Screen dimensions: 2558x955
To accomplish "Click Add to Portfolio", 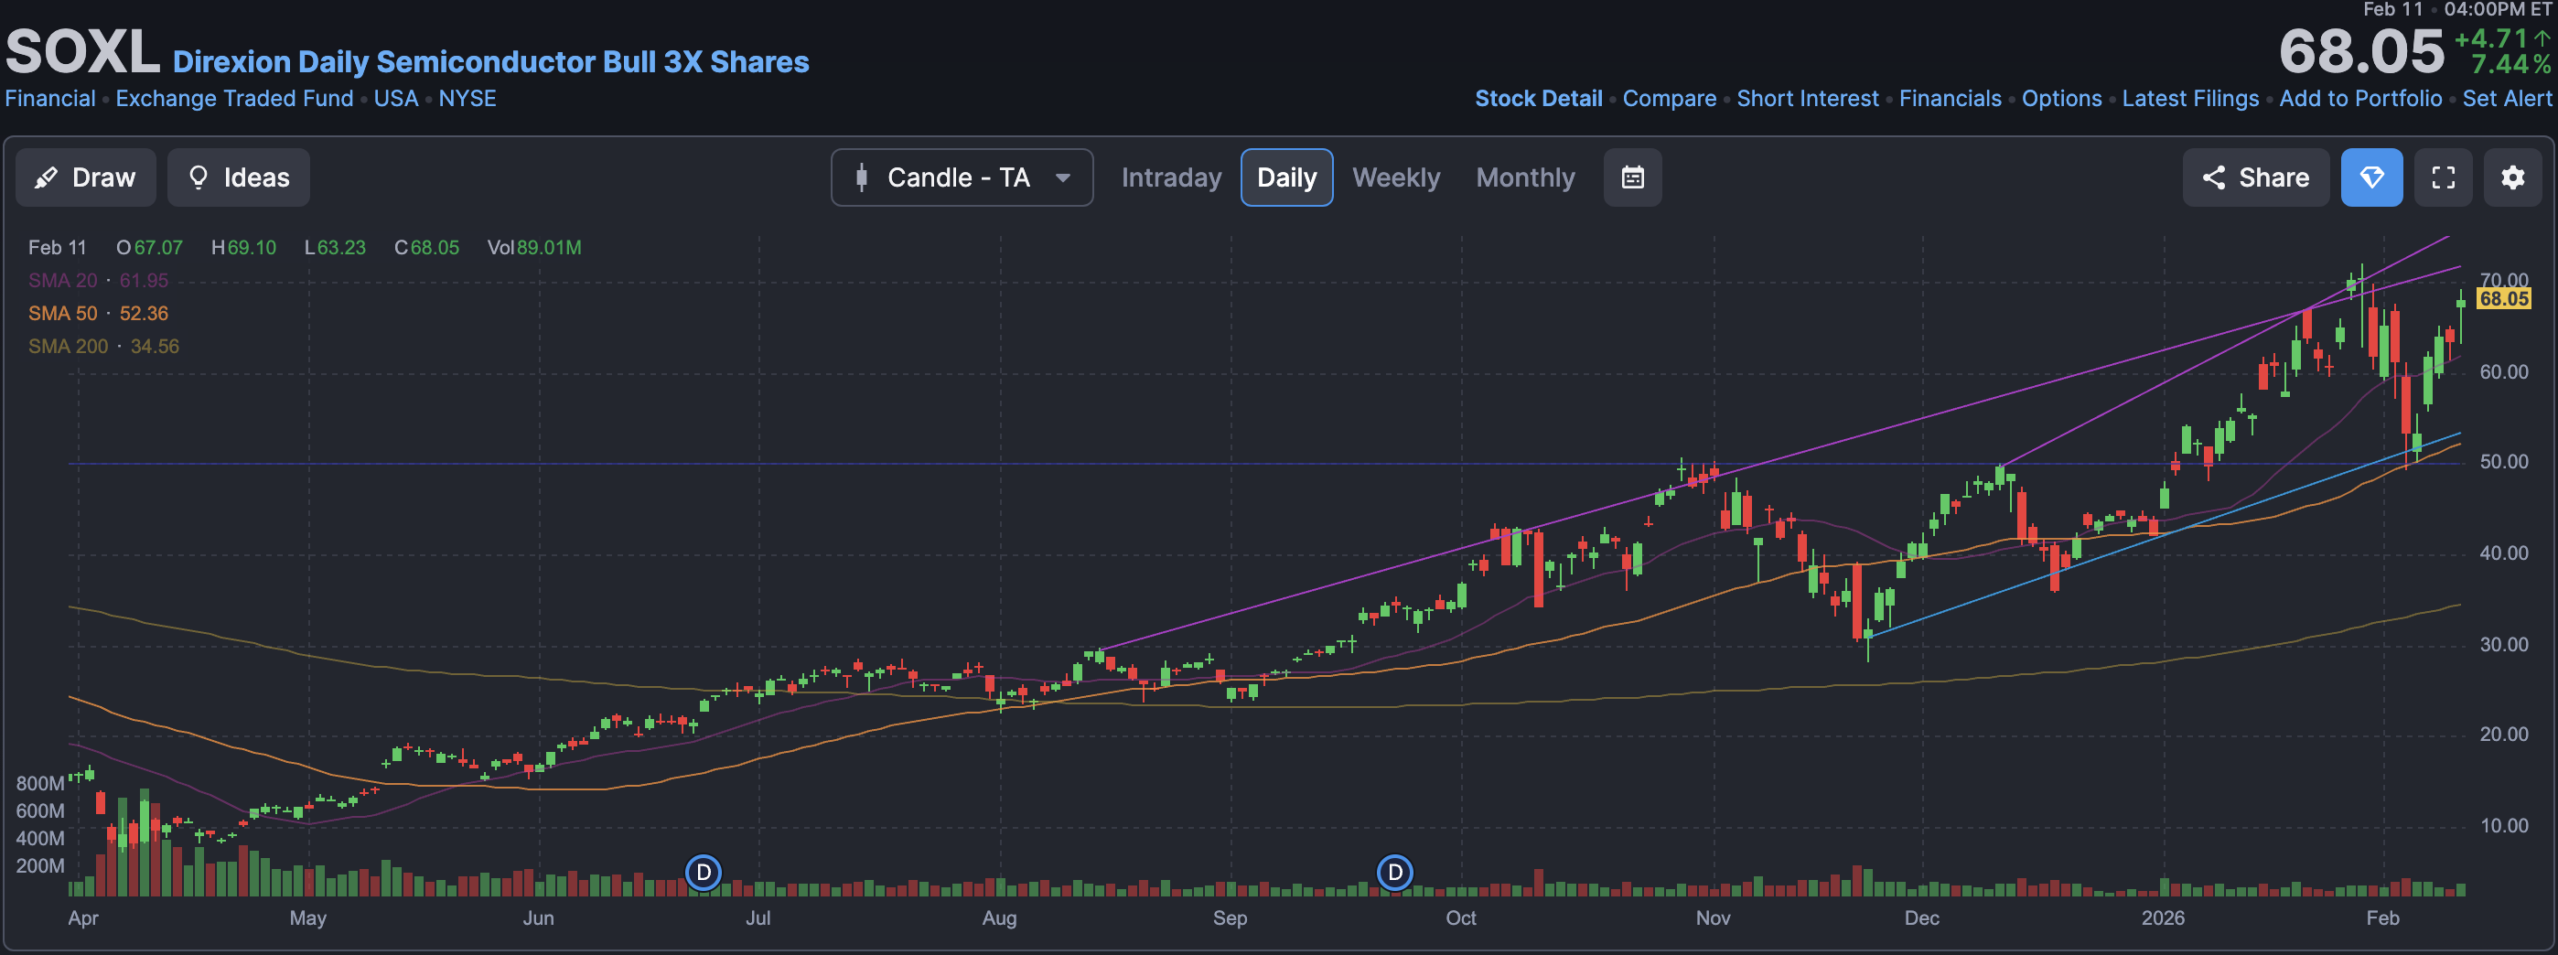I will [x=2360, y=98].
